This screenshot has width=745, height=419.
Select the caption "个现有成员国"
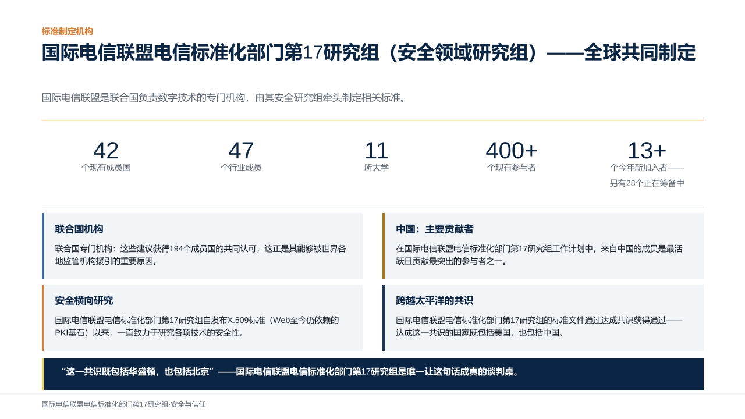pyautogui.click(x=106, y=168)
